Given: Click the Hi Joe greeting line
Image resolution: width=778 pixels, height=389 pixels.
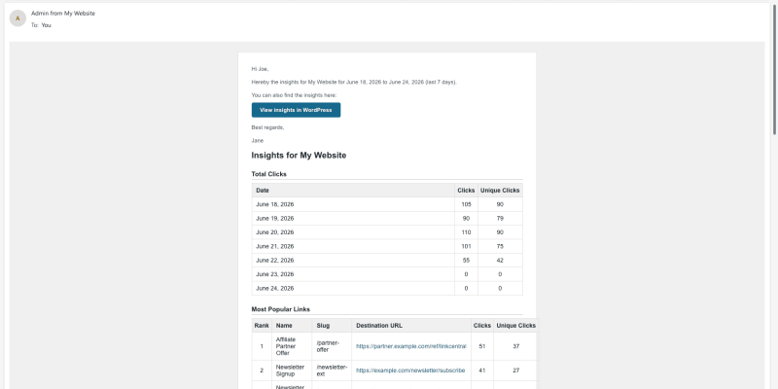Looking at the screenshot, I should (260, 69).
